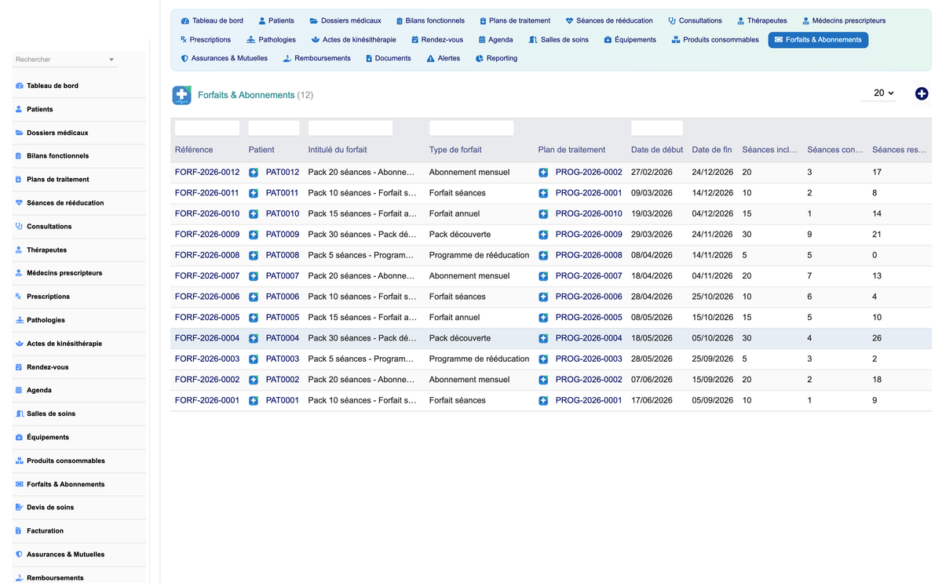Open record FORF-2026-0007
Screen dimensions: 942x583
[207, 275]
